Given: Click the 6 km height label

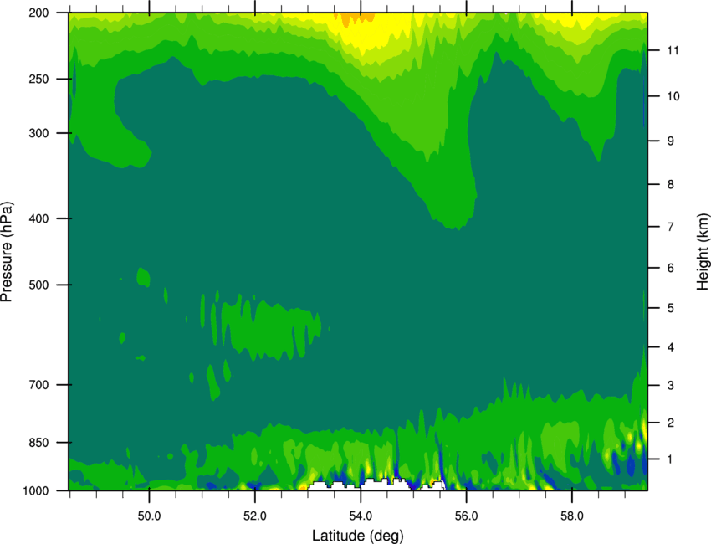Looking at the screenshot, I should [671, 268].
